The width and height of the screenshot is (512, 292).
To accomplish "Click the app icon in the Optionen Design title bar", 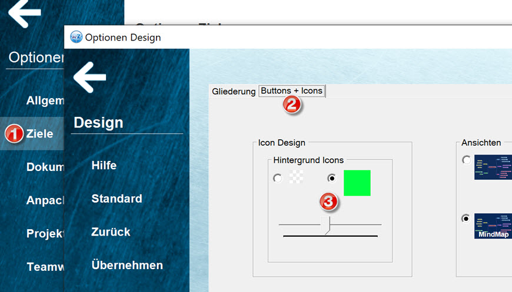I will tap(76, 37).
